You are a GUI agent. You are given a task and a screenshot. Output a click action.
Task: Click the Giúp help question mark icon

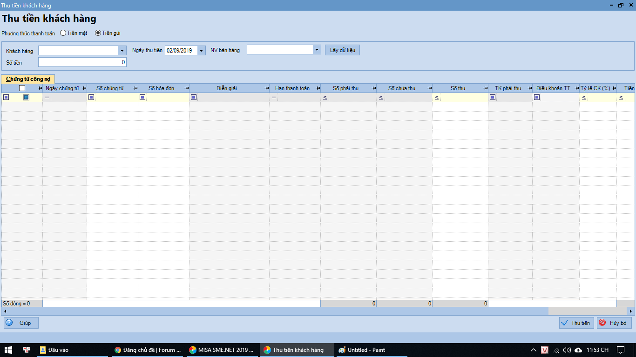[x=9, y=323]
